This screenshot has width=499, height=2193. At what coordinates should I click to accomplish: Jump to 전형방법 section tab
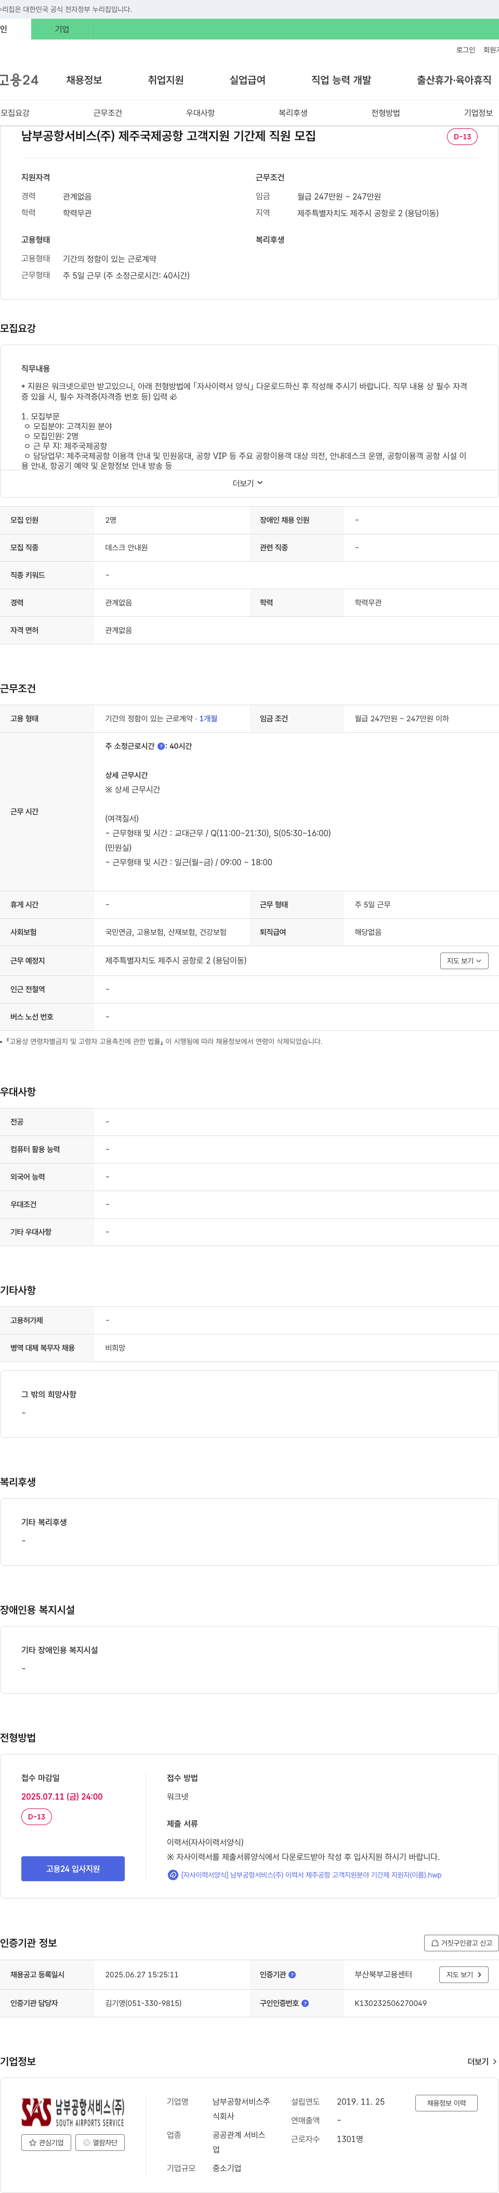386,113
